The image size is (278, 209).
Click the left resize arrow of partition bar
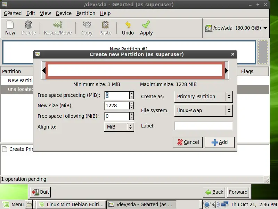point(44,71)
